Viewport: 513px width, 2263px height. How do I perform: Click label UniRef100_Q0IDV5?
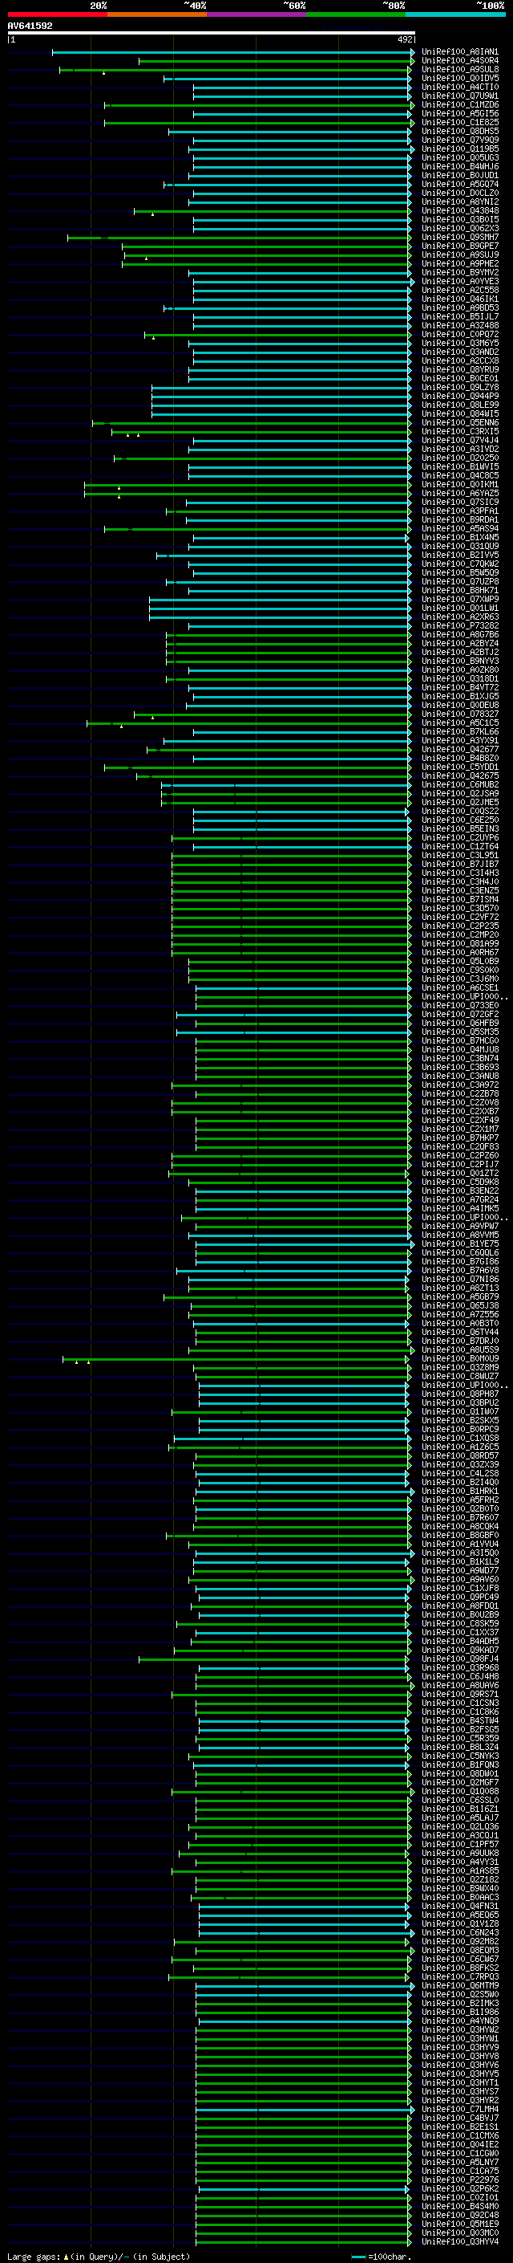point(459,79)
